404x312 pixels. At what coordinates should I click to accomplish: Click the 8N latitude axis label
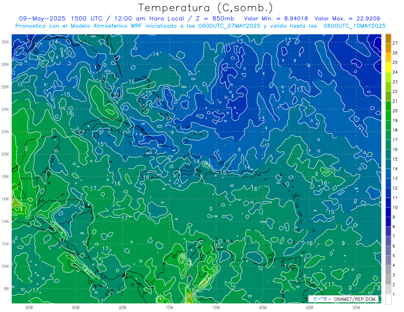click(6, 288)
